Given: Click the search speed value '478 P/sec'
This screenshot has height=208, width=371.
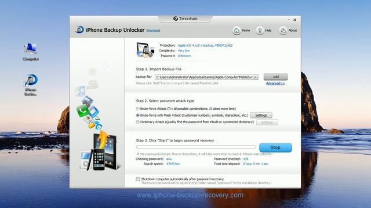Looking at the screenshot, I should pyautogui.click(x=173, y=164).
